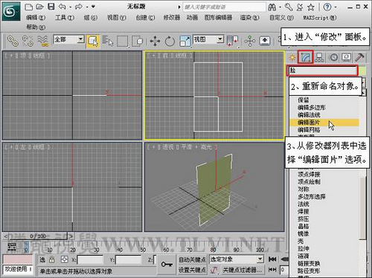
Task: Click the large key icon Set Keys button
Action: [x=167, y=265]
